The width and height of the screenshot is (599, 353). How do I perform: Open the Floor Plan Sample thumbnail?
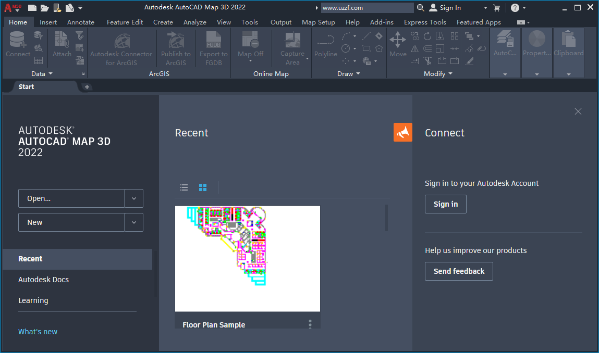coord(247,258)
